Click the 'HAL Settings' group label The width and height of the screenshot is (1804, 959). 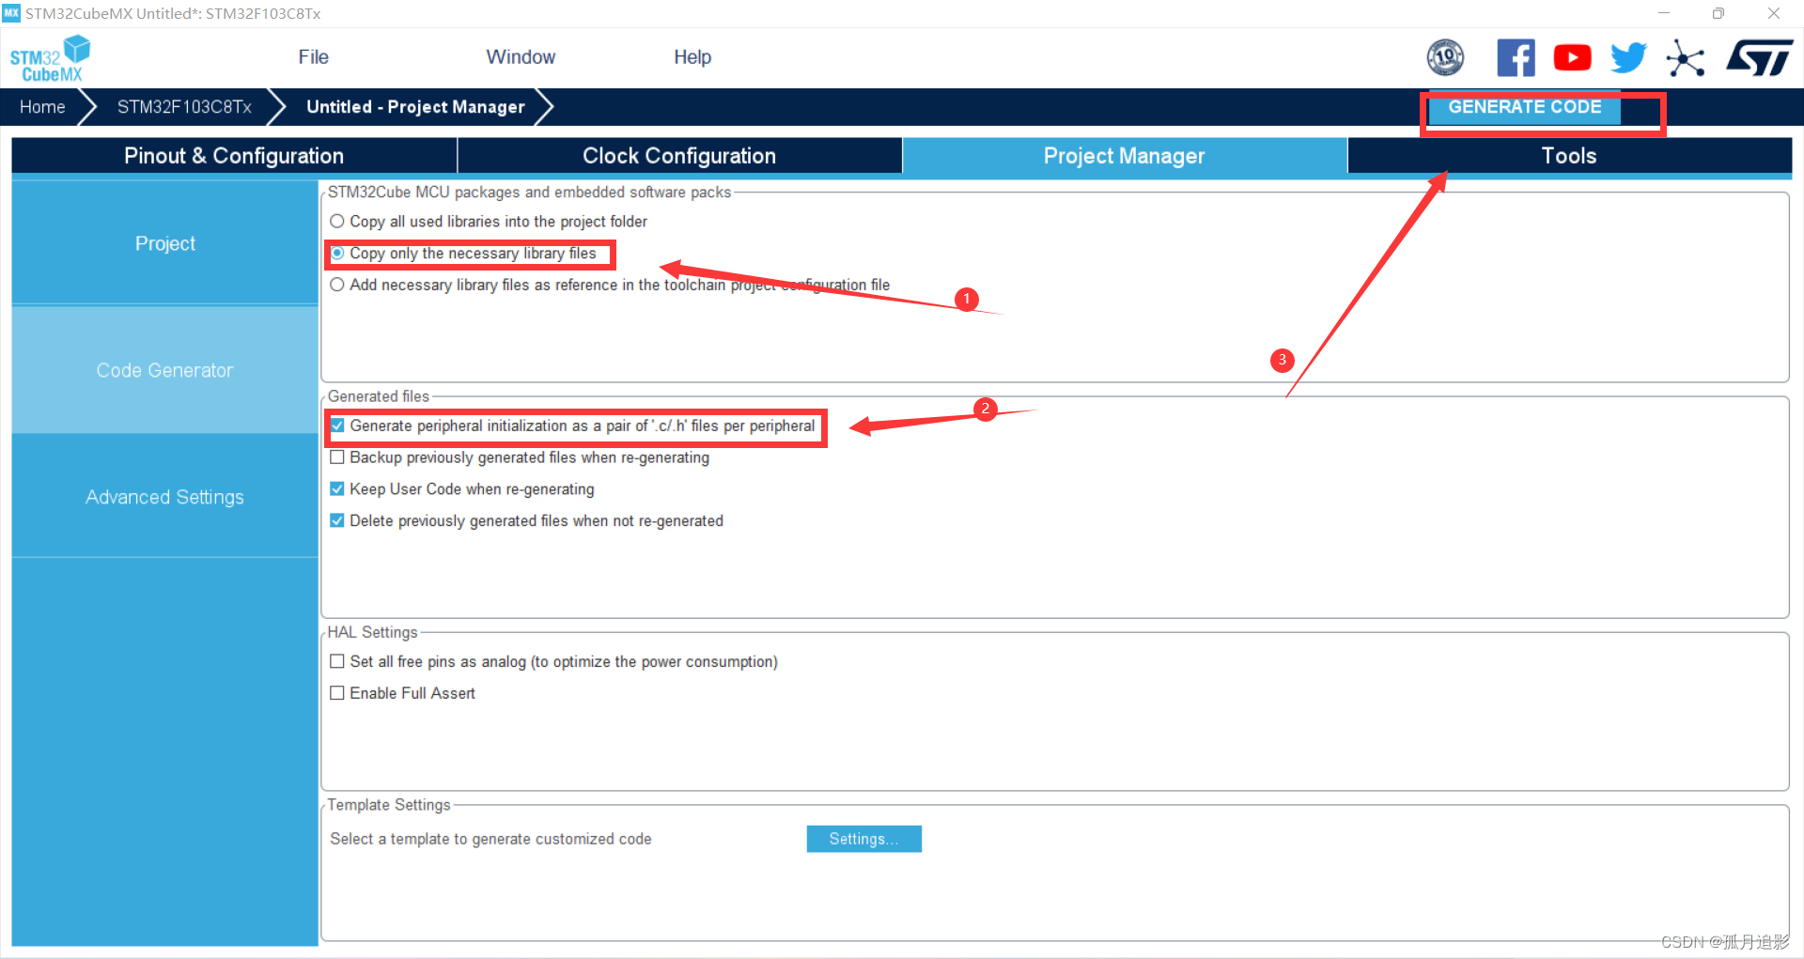tap(372, 632)
